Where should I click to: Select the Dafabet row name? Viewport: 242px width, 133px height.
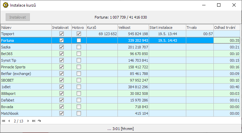point(8,100)
